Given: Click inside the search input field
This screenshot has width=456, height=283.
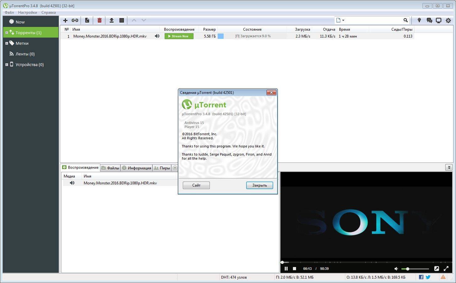Looking at the screenshot, I should (374, 20).
